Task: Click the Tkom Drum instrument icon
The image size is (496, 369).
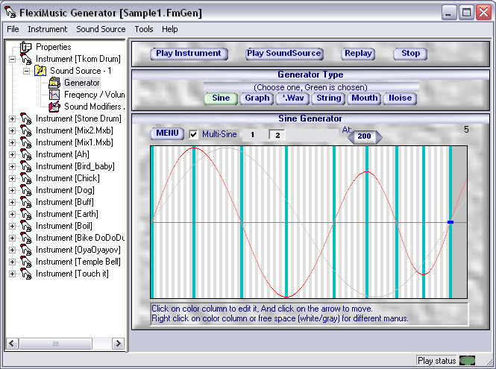Action: pyautogui.click(x=26, y=59)
